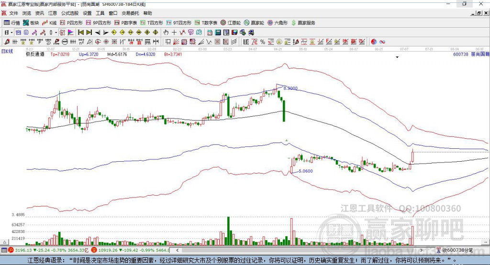
Task: Open the 设置 menu
Action: coord(87,13)
